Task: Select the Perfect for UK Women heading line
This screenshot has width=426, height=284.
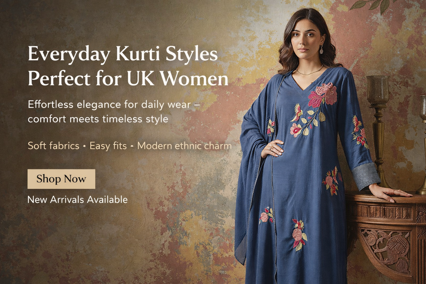Action: pos(128,78)
